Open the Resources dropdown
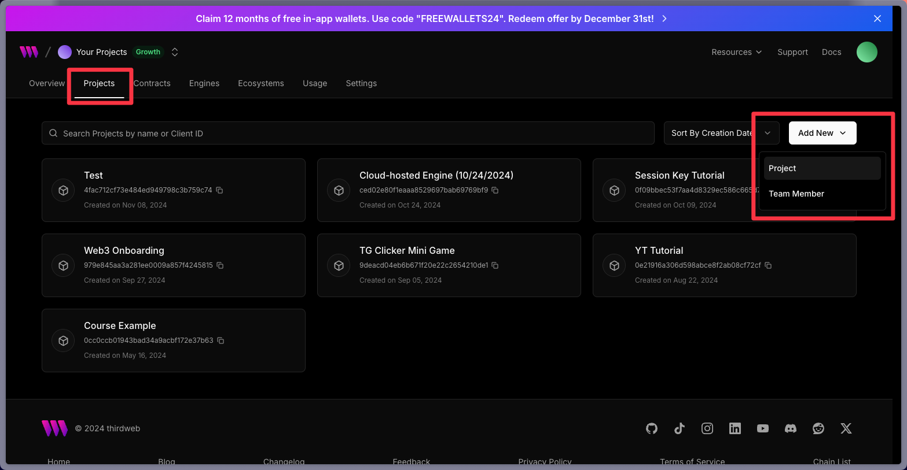The height and width of the screenshot is (470, 907). tap(737, 52)
